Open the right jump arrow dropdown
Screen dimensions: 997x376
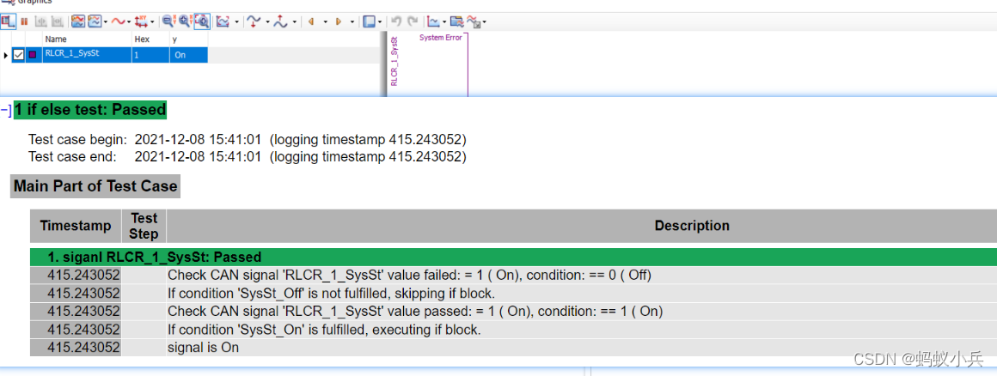click(352, 22)
